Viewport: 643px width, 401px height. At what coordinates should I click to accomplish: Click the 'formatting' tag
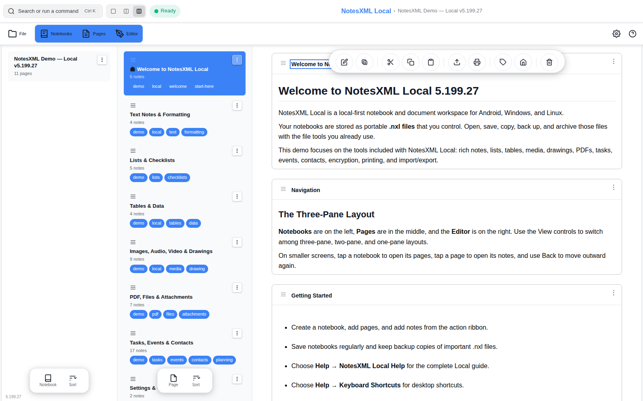194,132
